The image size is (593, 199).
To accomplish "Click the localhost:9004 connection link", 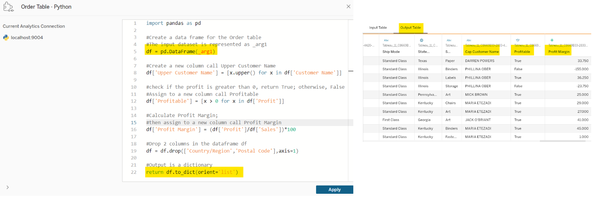I will pyautogui.click(x=27, y=38).
